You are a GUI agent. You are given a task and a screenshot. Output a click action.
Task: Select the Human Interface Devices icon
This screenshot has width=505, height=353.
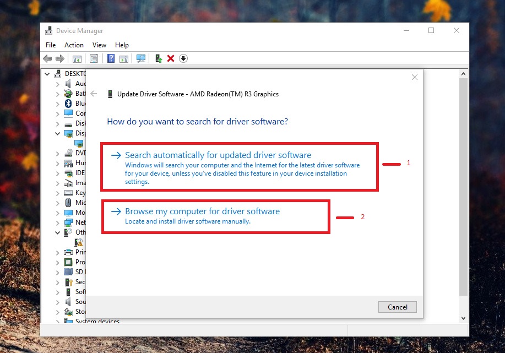click(x=68, y=163)
